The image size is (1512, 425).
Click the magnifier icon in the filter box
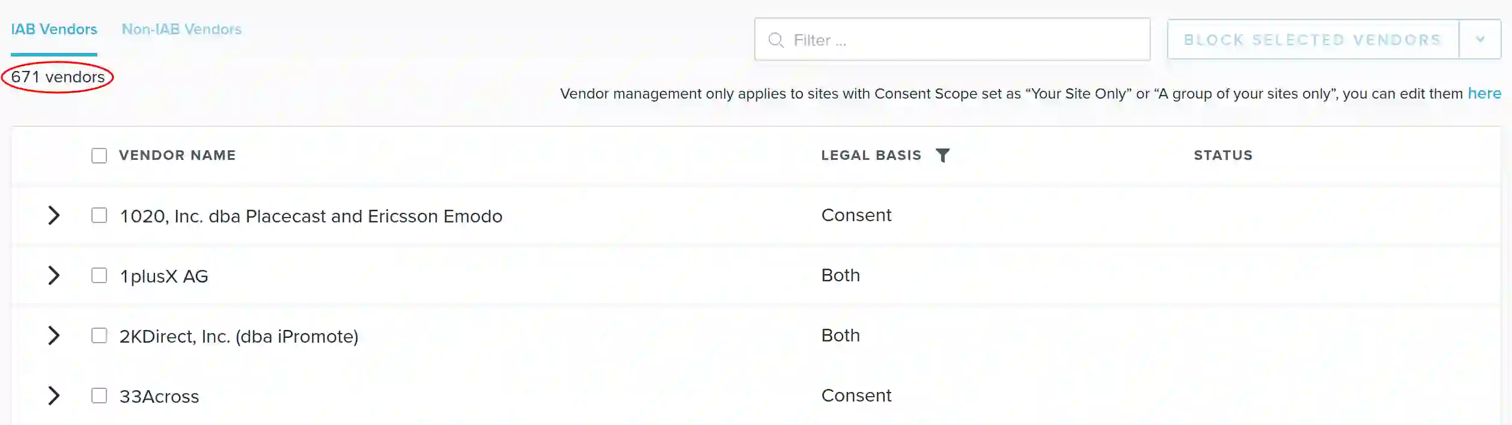(776, 40)
